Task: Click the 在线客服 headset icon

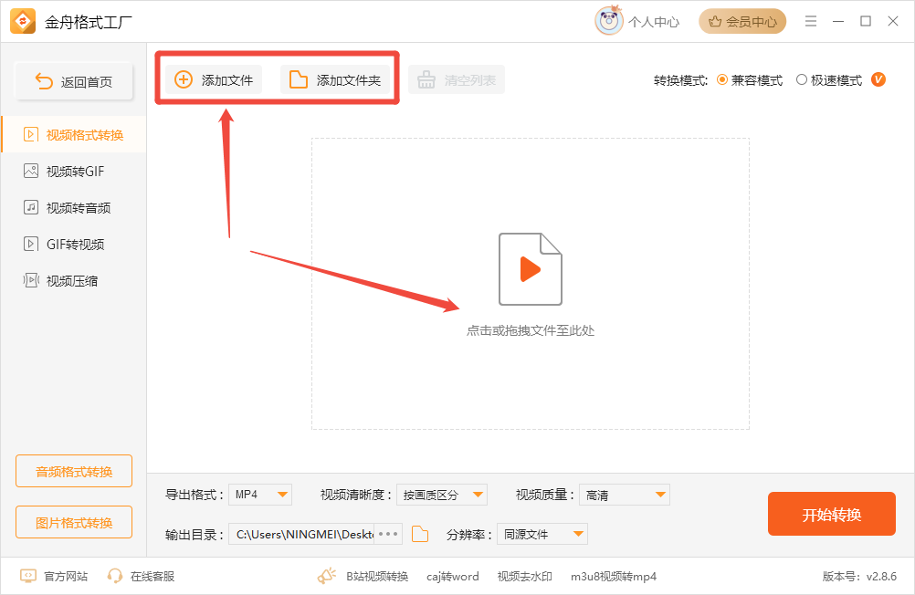Action: pyautogui.click(x=115, y=577)
